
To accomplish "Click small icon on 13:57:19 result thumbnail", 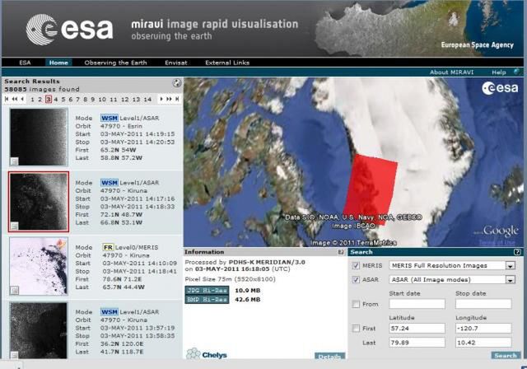I will [14, 354].
